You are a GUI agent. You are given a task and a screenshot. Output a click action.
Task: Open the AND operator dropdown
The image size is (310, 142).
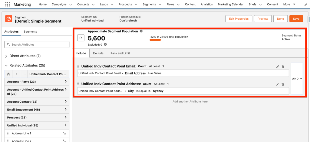297,79
